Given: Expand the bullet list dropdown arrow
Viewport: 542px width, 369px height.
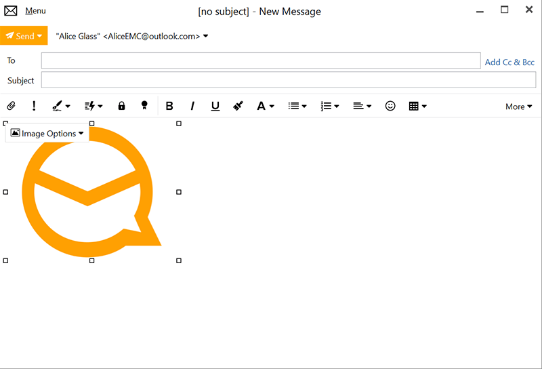Looking at the screenshot, I should click(304, 106).
